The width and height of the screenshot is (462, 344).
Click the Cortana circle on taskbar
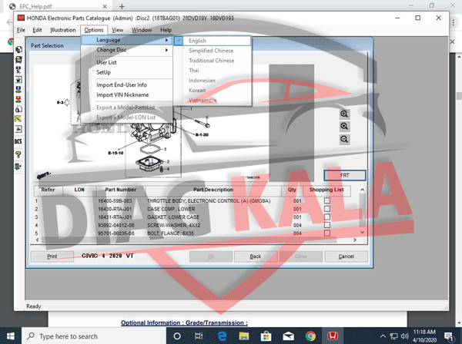(177, 336)
